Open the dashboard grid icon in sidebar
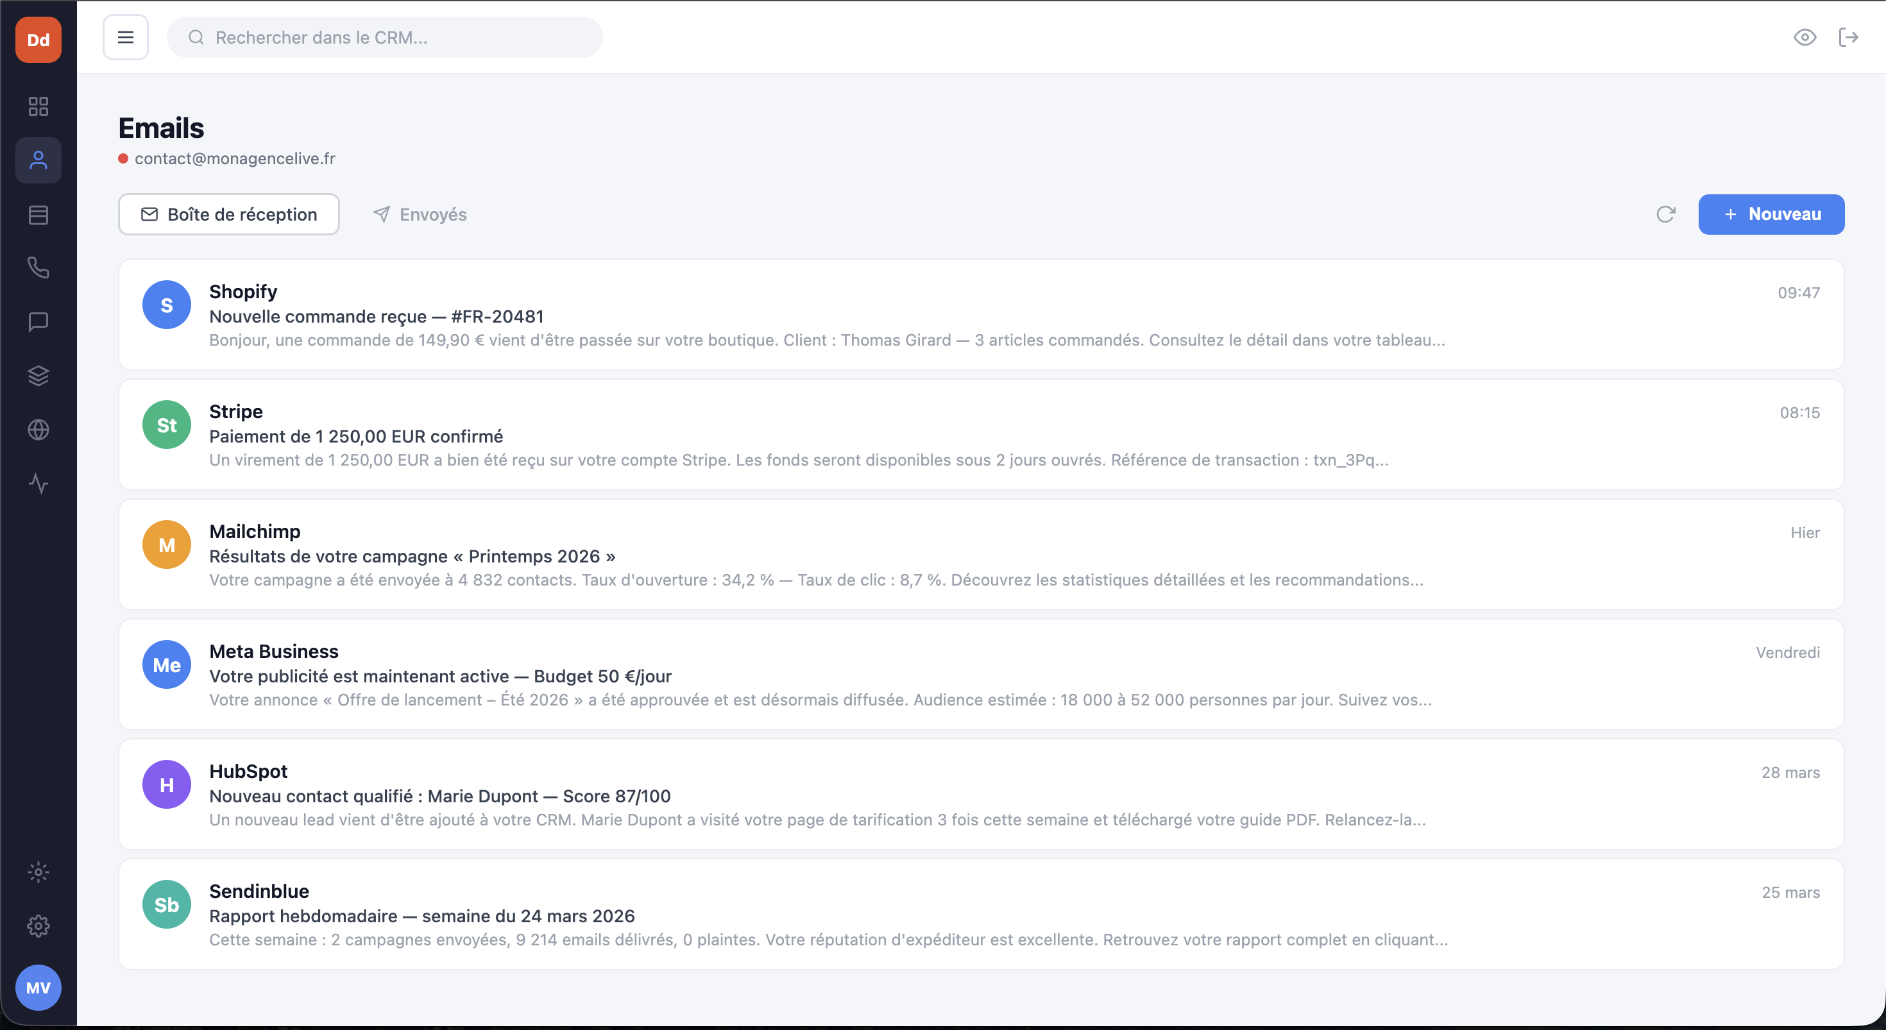Viewport: 1886px width, 1030px height. [x=38, y=107]
